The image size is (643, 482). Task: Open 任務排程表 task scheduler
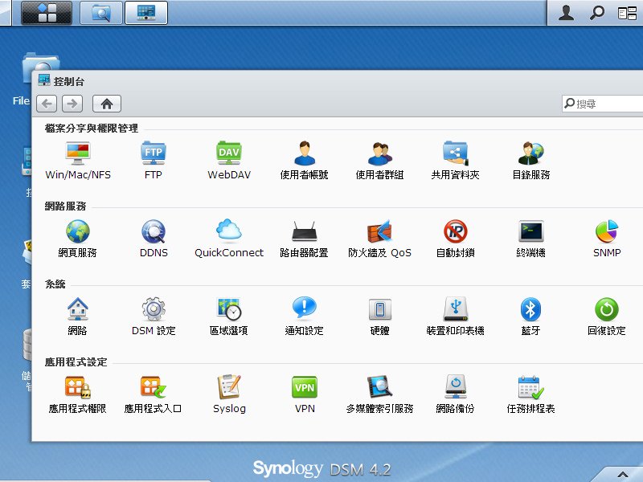pyautogui.click(x=531, y=394)
